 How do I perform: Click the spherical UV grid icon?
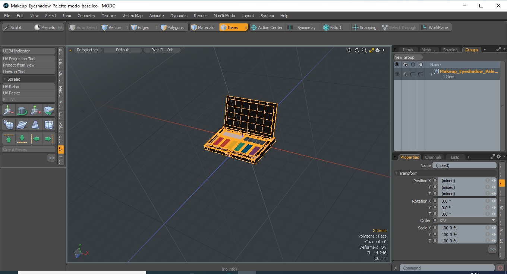pos(49,125)
